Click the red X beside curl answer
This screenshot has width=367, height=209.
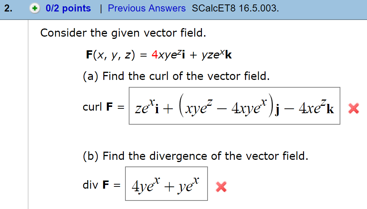[x=353, y=108]
